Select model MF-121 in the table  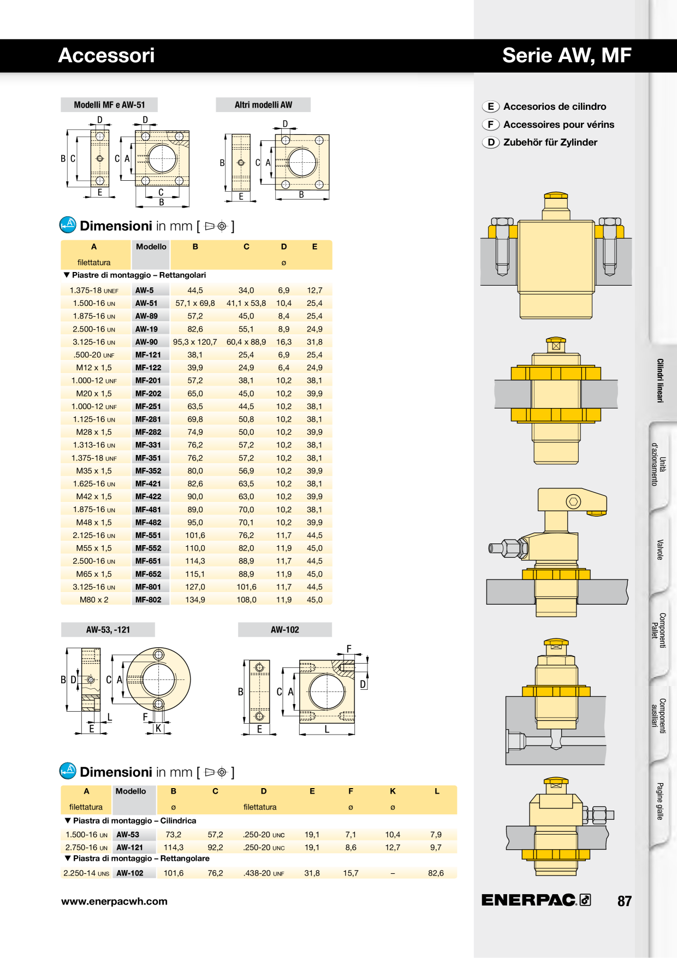(151, 355)
